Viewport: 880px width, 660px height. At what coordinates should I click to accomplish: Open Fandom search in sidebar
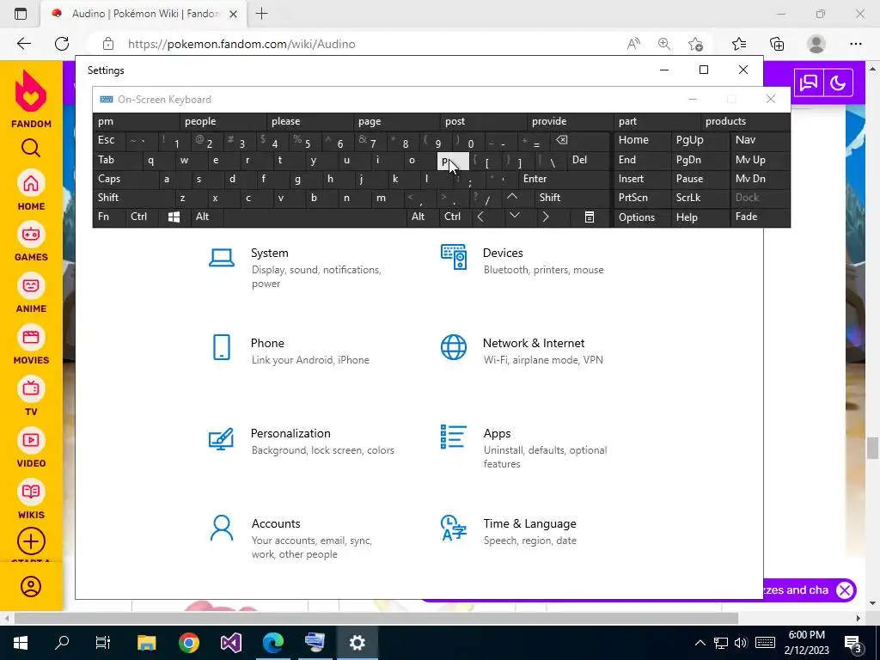tap(31, 148)
